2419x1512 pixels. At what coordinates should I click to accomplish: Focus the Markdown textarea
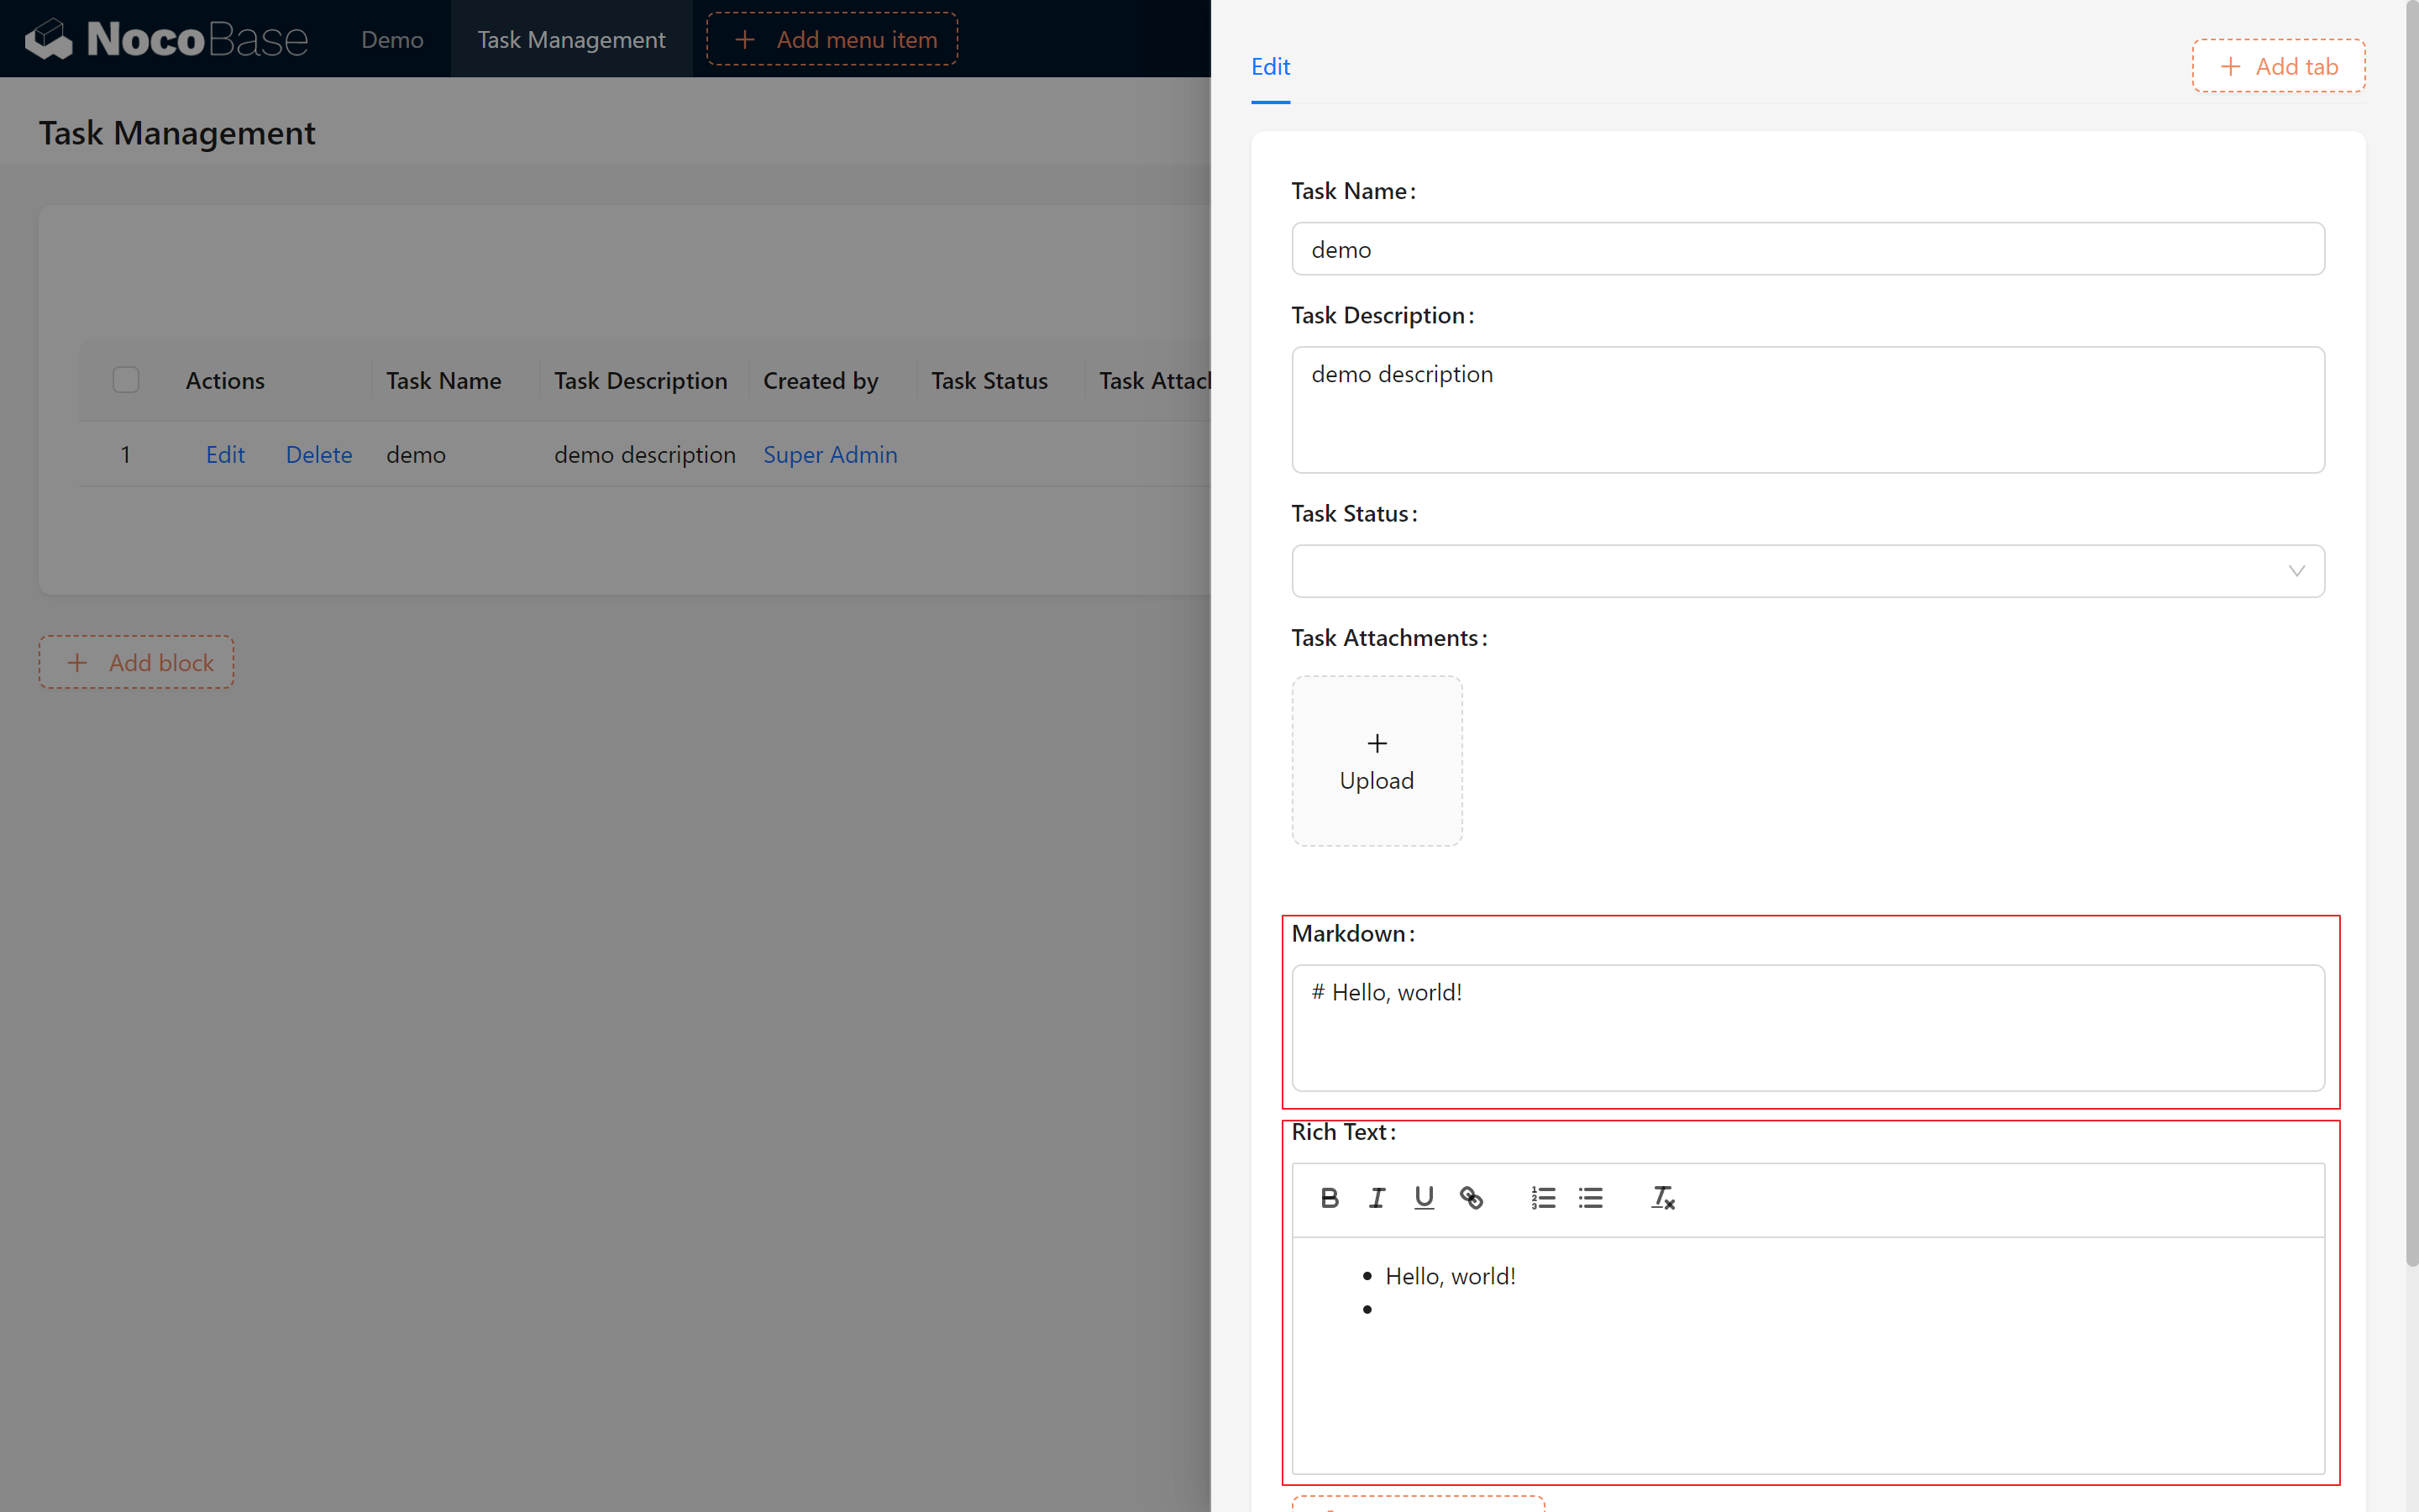1808,1028
